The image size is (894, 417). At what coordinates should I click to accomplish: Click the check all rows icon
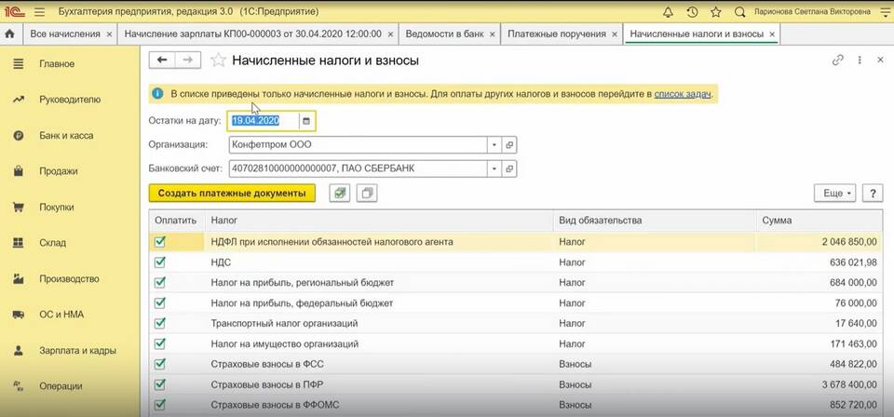tap(339, 193)
